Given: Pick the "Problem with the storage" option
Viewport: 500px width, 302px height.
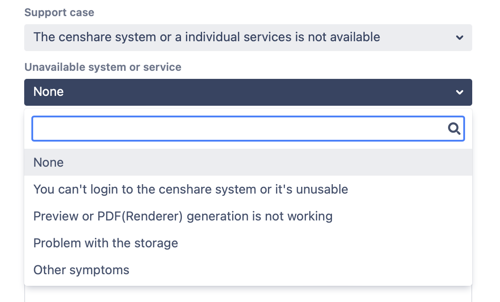Looking at the screenshot, I should (x=106, y=243).
